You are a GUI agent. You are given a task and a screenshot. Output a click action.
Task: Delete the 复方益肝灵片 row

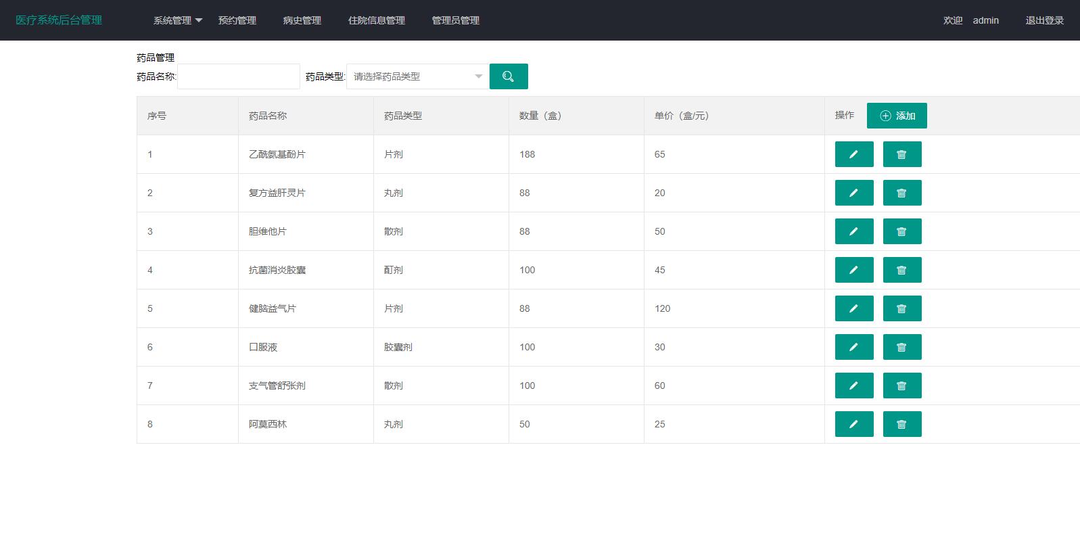click(901, 193)
